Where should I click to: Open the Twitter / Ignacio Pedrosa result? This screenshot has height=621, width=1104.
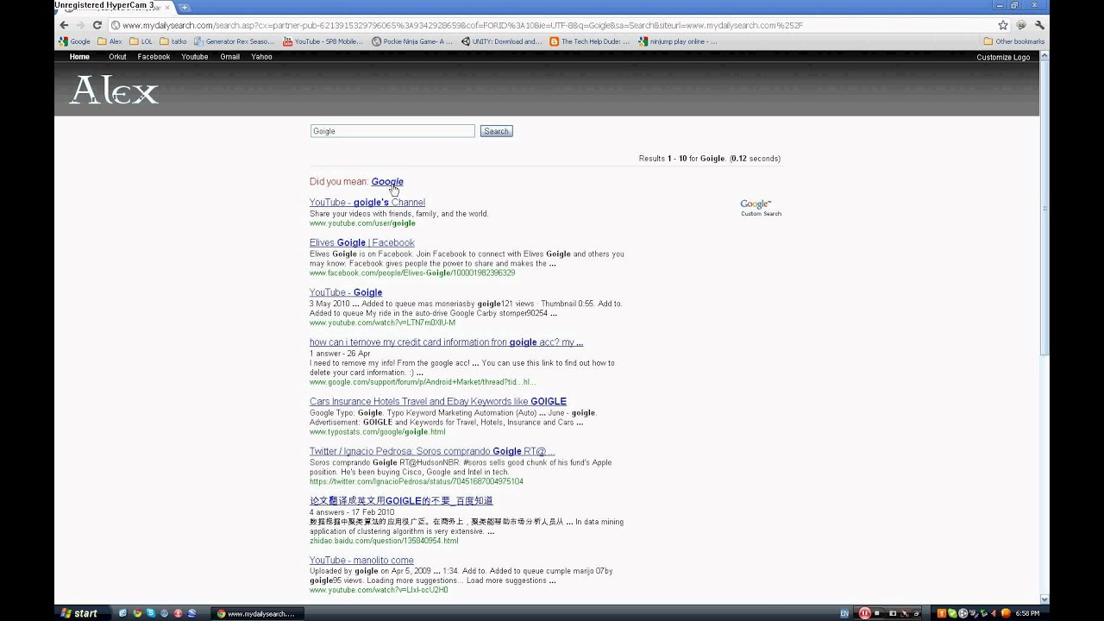click(x=432, y=452)
